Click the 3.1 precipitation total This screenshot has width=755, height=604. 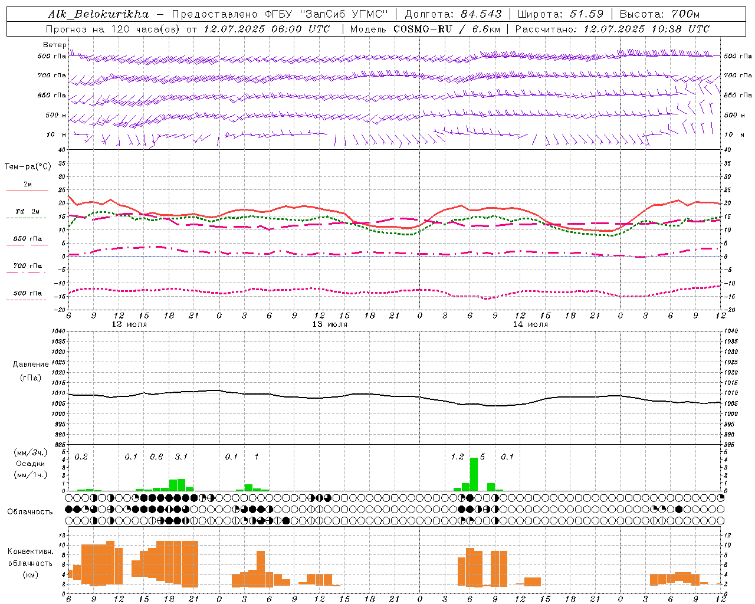181,457
